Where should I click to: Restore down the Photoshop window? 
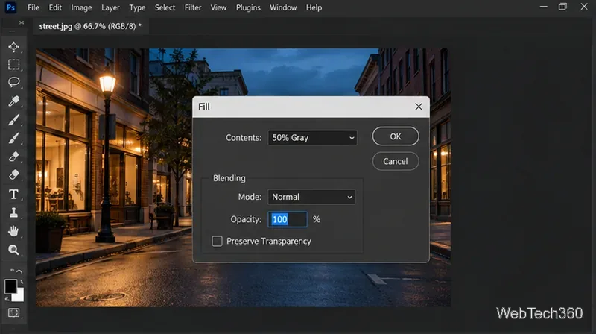(562, 7)
